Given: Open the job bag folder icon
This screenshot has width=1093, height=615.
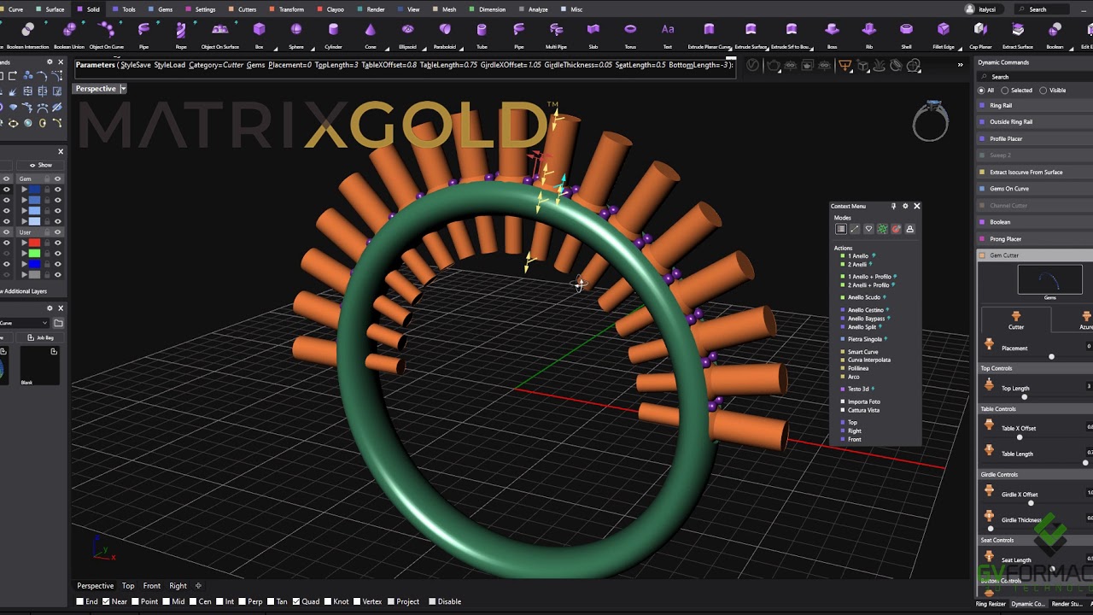Looking at the screenshot, I should point(58,323).
